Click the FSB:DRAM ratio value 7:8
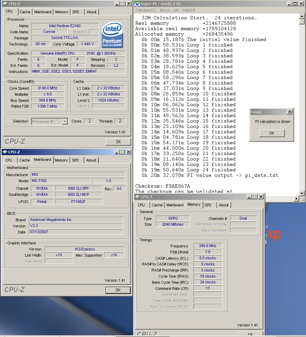 (208, 252)
